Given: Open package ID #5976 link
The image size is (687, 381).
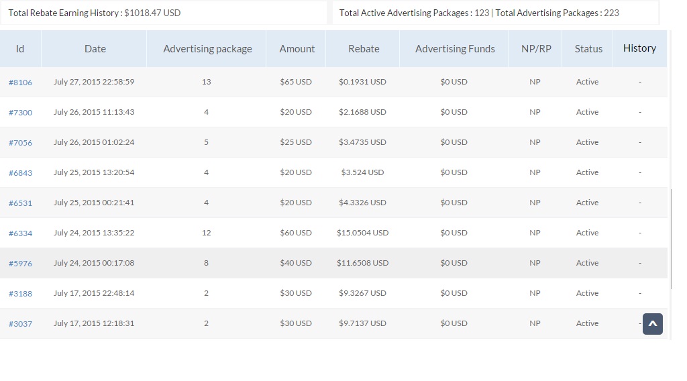Looking at the screenshot, I should coord(20,264).
